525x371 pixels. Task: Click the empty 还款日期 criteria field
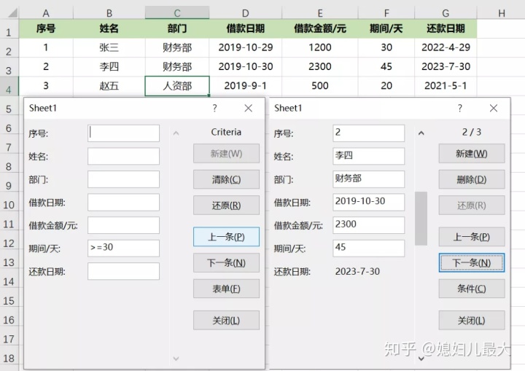123,271
